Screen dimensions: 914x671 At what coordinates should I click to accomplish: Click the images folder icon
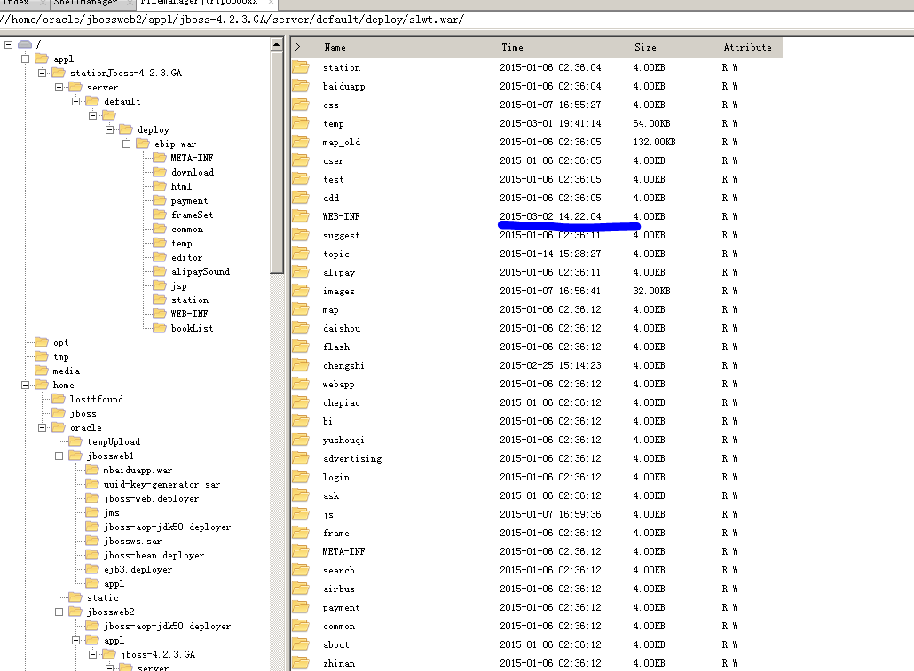coord(301,291)
